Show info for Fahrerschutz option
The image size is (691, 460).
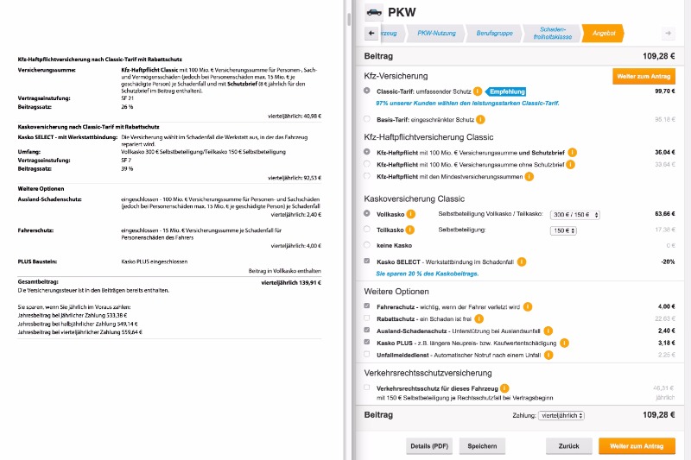tap(527, 306)
